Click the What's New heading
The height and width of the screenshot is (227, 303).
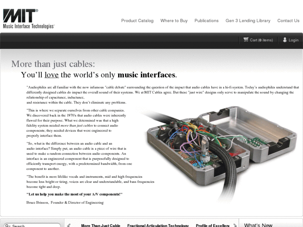(x=258, y=225)
